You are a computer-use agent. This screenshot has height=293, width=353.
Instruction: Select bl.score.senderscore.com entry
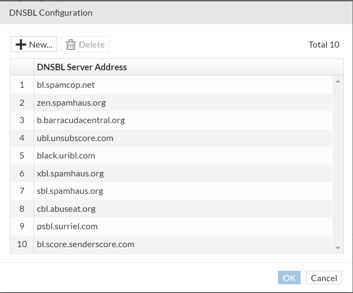coord(86,245)
